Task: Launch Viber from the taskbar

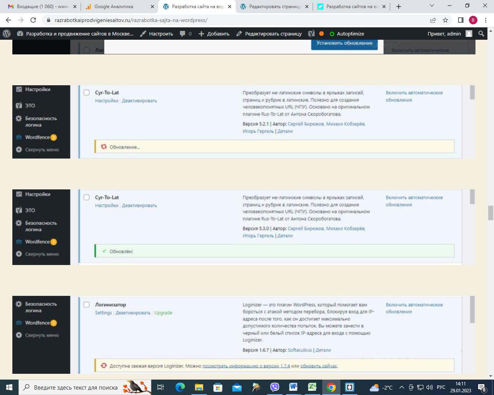Action: click(x=274, y=387)
